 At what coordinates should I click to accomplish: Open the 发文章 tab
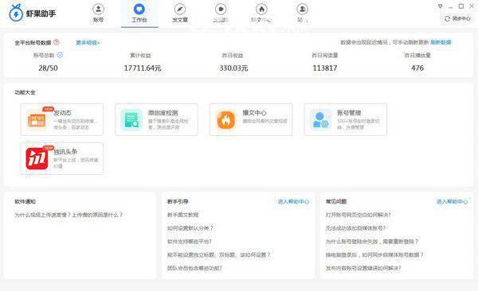point(180,13)
